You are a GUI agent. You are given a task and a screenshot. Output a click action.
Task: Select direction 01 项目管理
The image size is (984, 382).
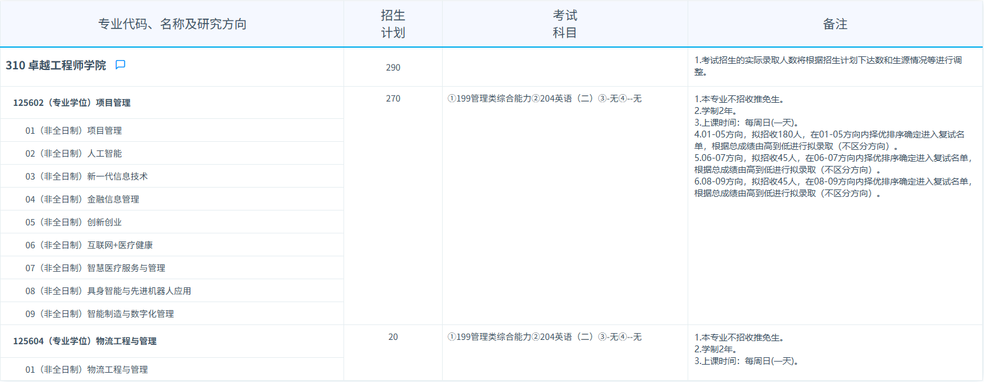[74, 131]
